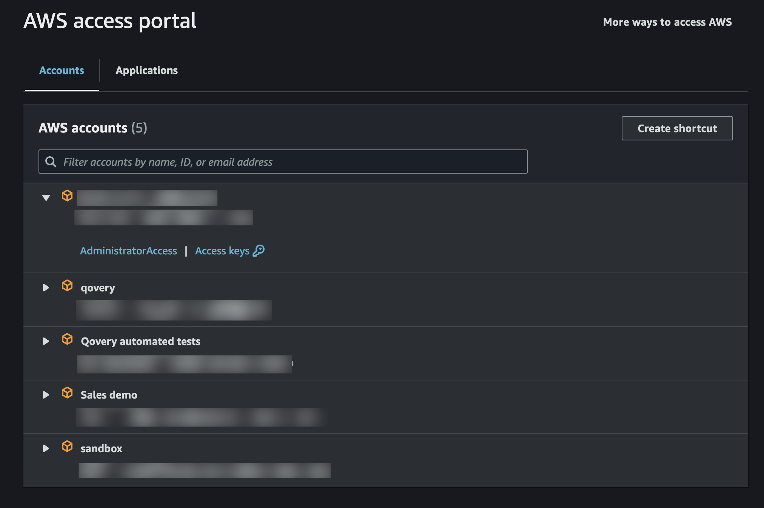The width and height of the screenshot is (764, 508).
Task: Select the sandbox account name
Action: pos(101,449)
